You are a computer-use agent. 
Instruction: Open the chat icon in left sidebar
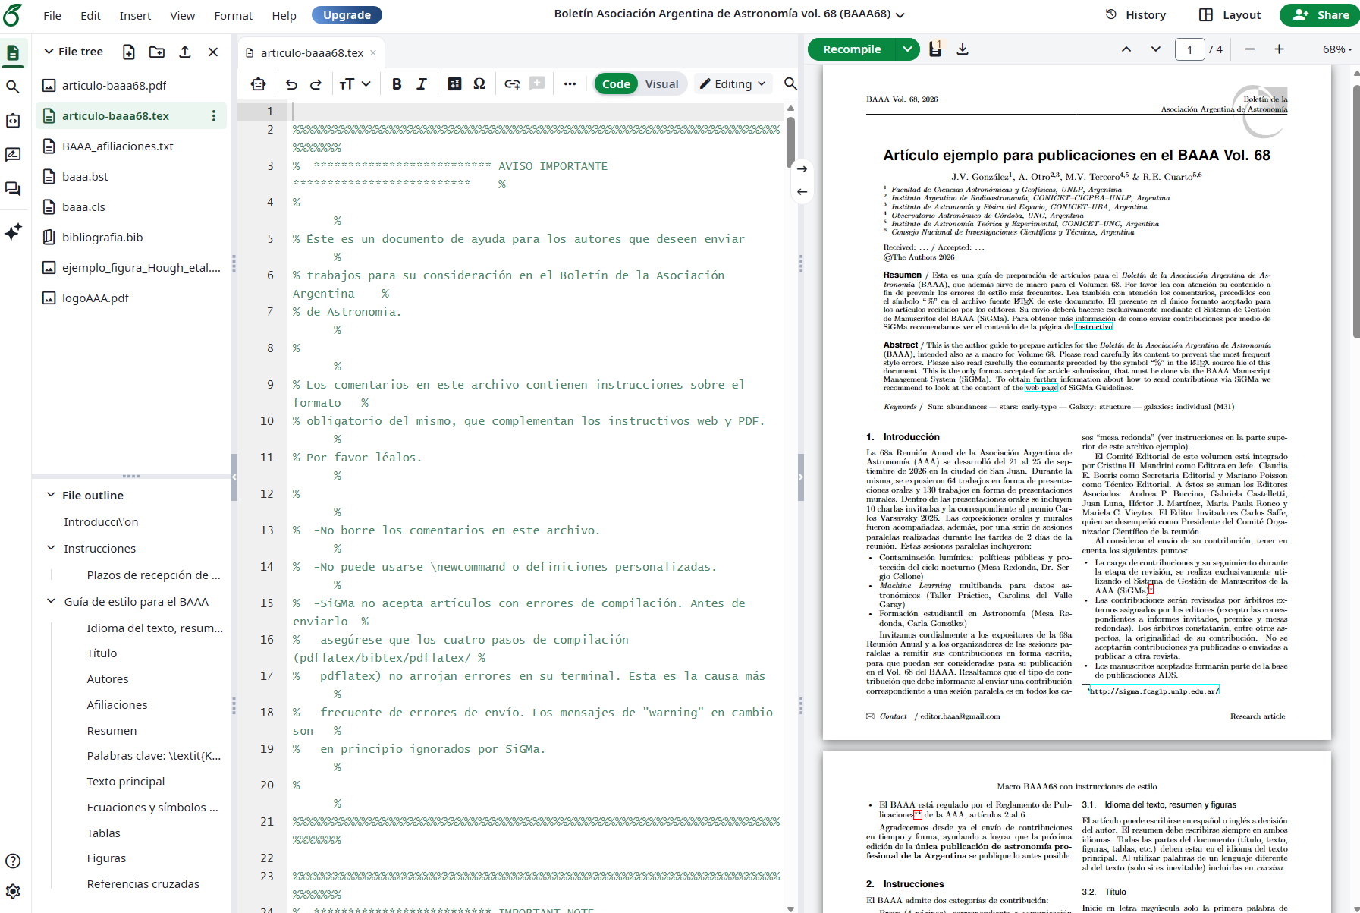[x=13, y=188]
